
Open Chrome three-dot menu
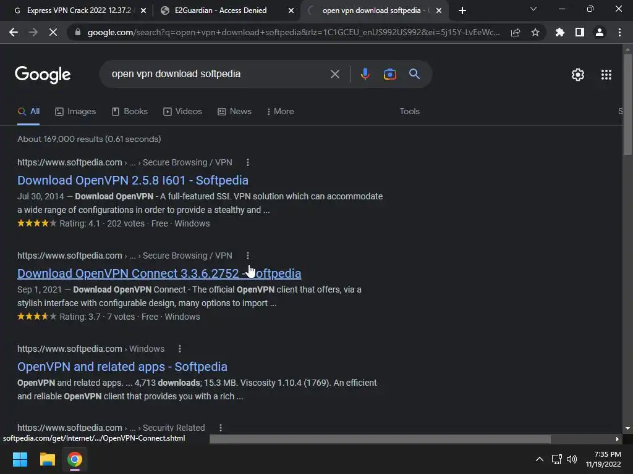click(619, 32)
